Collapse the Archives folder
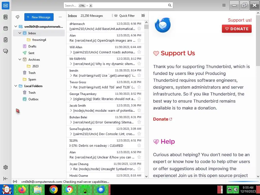 pyautogui.click(x=20, y=59)
